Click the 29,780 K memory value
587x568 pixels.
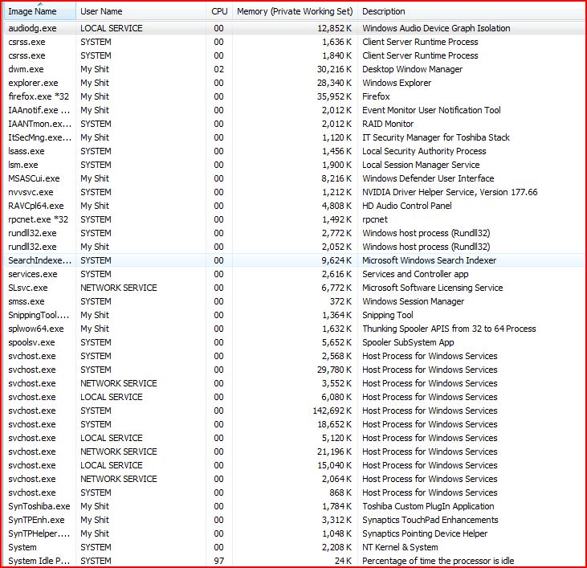click(334, 370)
